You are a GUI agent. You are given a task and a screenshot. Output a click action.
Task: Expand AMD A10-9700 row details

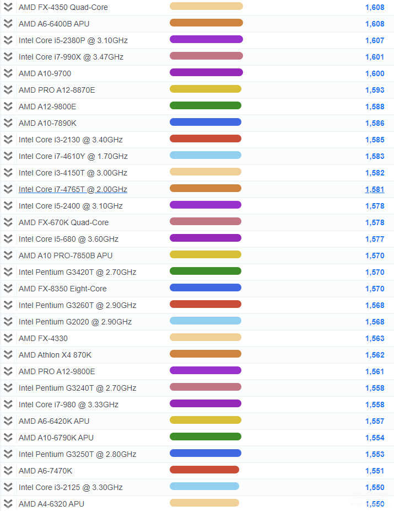point(8,73)
